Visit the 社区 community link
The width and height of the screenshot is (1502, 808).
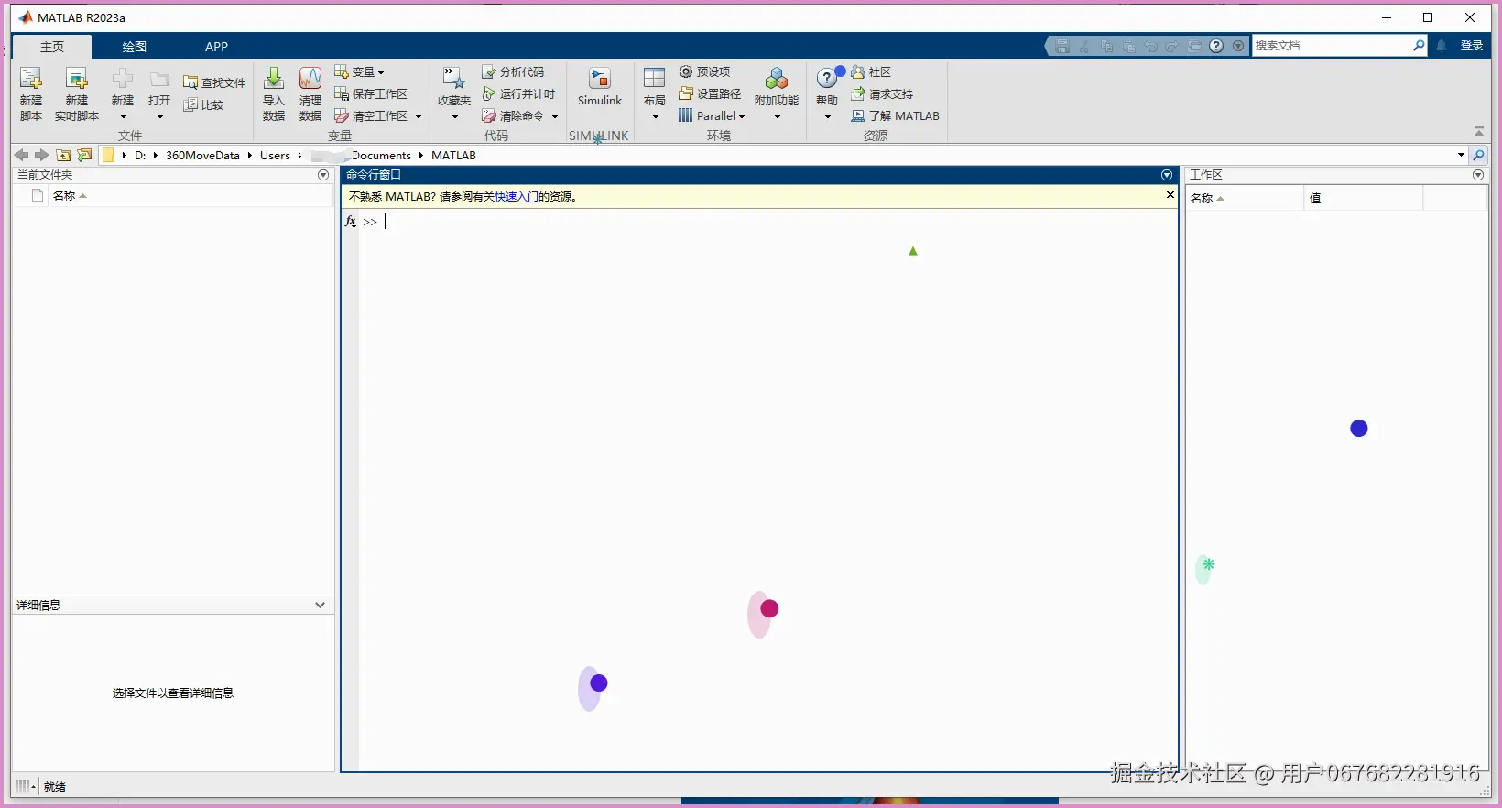tap(871, 71)
